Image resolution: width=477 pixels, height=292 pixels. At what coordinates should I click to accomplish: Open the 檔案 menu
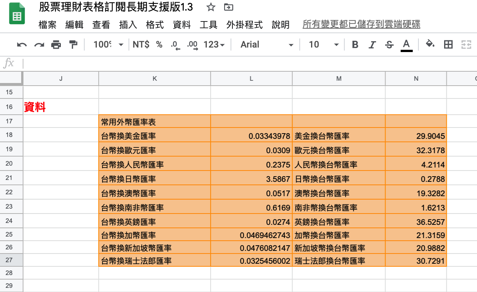48,25
